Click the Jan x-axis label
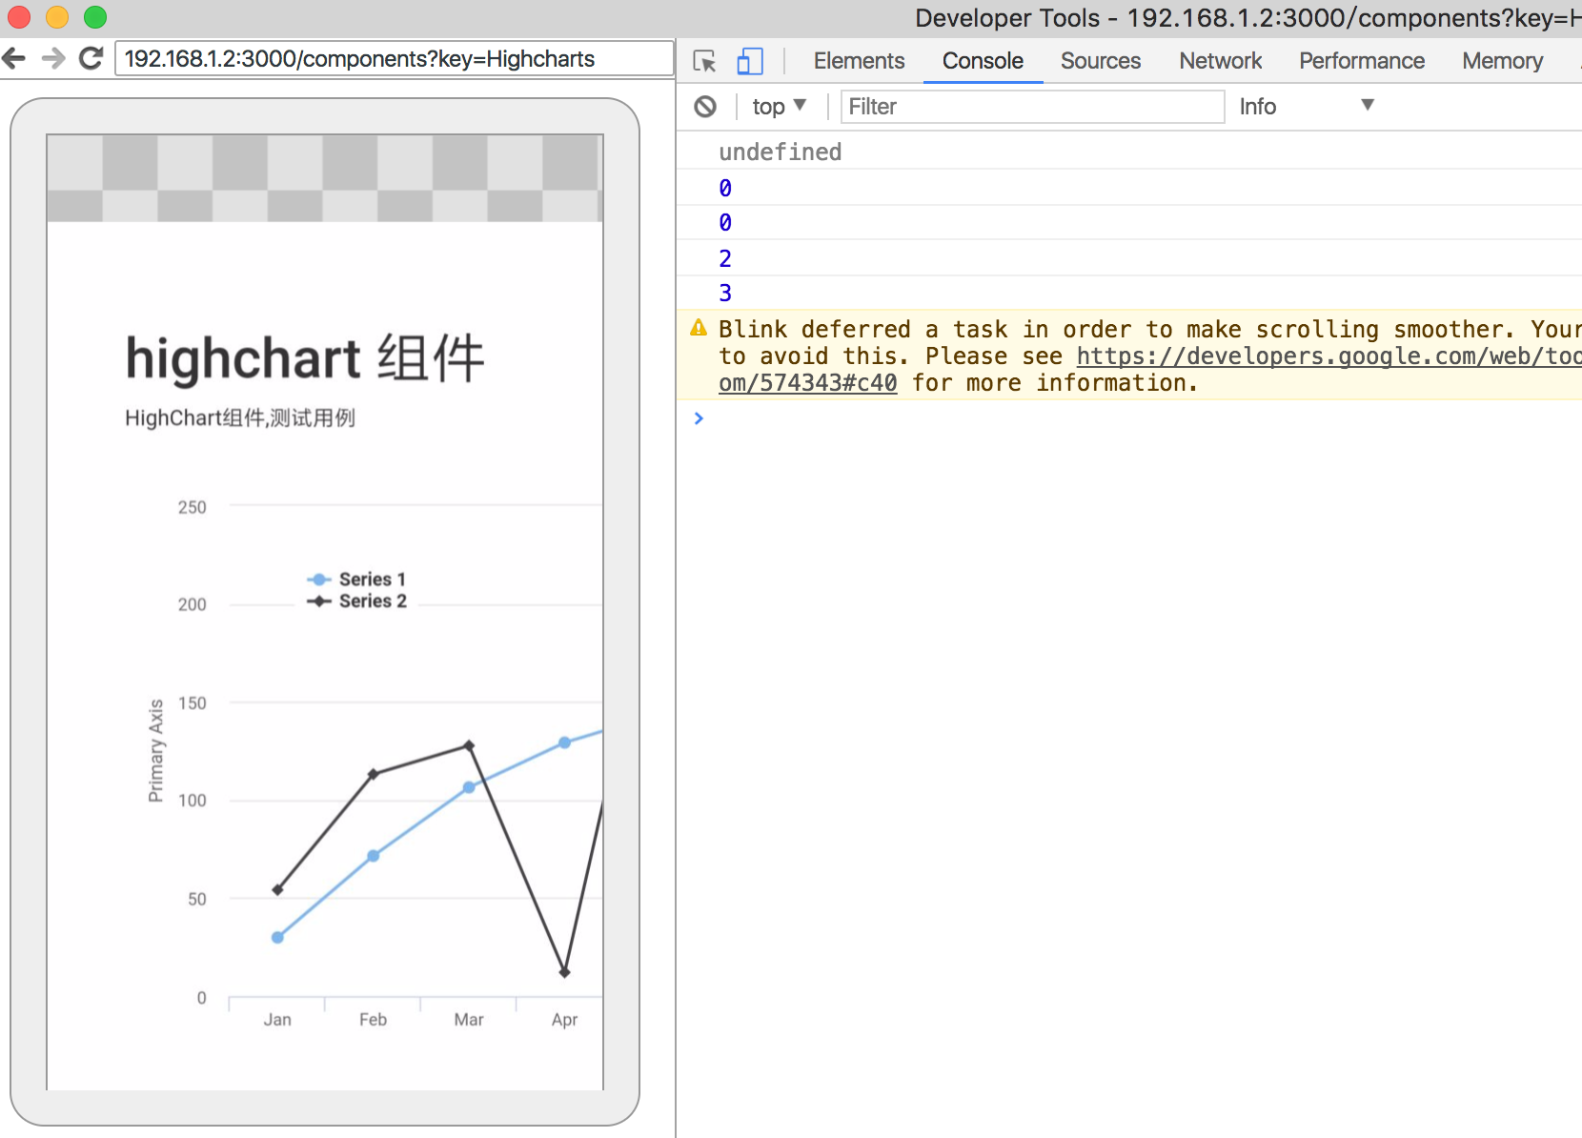This screenshot has width=1582, height=1138. [277, 1020]
